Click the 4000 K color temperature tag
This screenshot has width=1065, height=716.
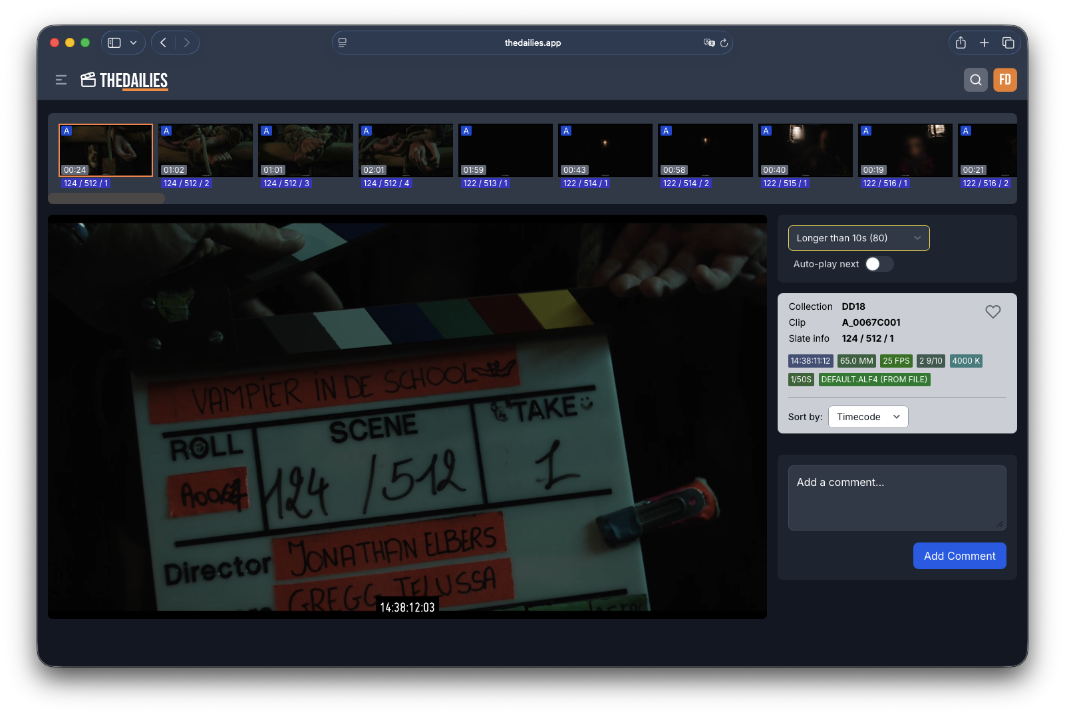click(x=966, y=361)
